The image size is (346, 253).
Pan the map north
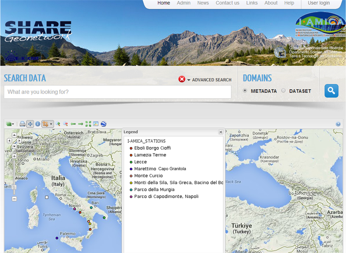(x=14, y=135)
